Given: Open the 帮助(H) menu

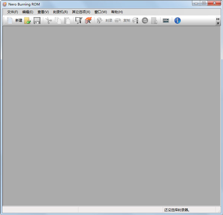Looking at the screenshot, I should [117, 12].
